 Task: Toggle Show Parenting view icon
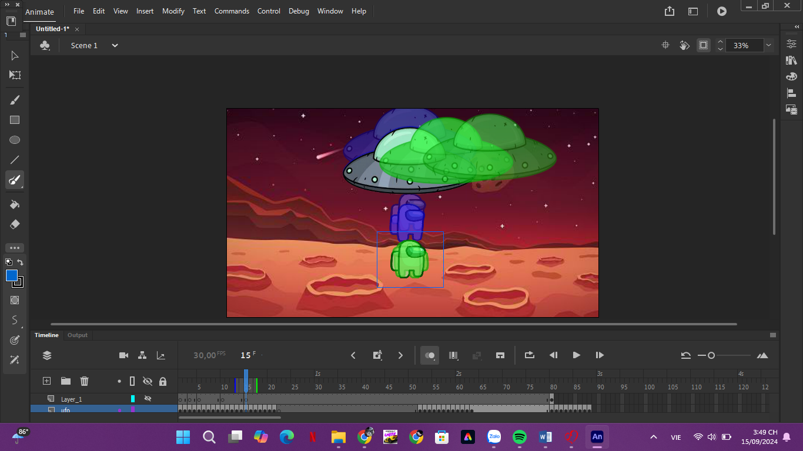click(x=142, y=355)
